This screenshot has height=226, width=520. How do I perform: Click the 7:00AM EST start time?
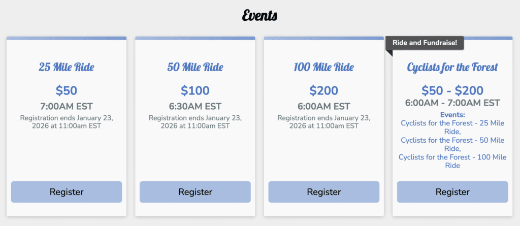(67, 107)
